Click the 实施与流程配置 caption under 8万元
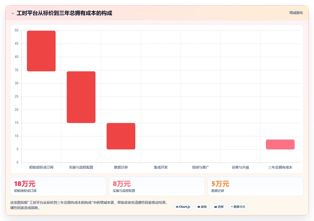The width and height of the screenshot is (314, 221). [124, 191]
